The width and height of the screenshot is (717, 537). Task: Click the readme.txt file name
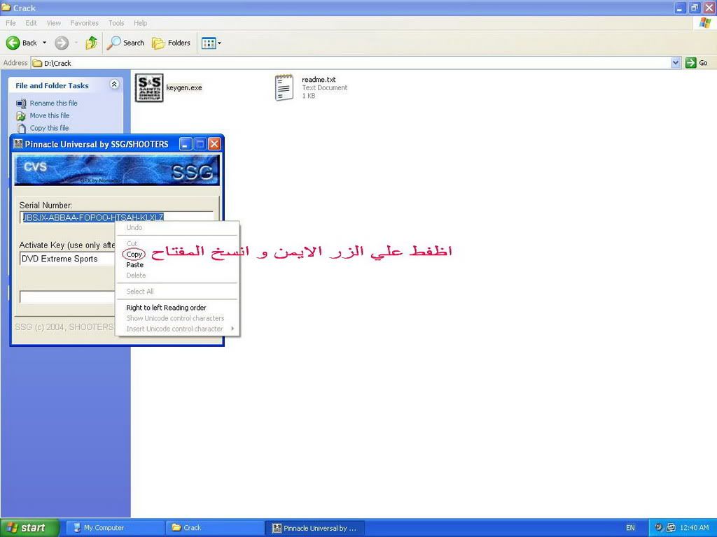click(x=319, y=80)
